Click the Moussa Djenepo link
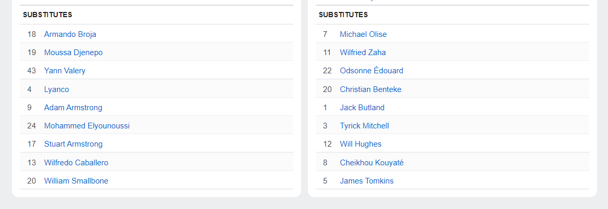The image size is (608, 209). click(x=73, y=53)
